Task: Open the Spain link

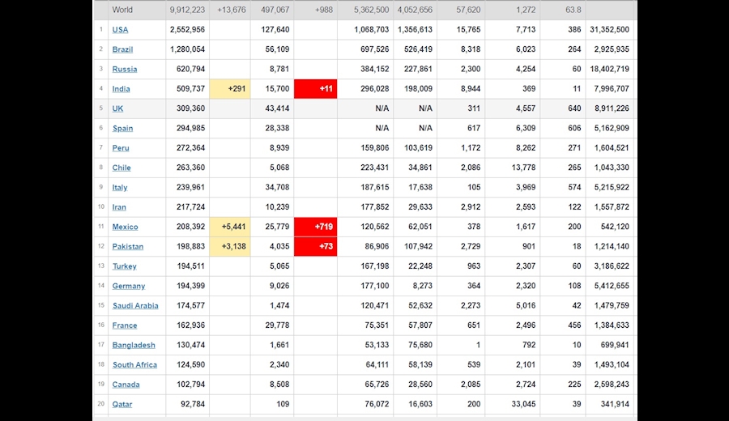Action: coord(123,128)
